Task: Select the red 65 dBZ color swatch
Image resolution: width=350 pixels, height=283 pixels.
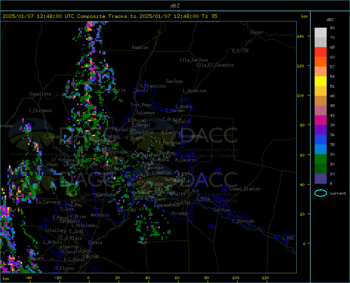Action: [x=320, y=52]
